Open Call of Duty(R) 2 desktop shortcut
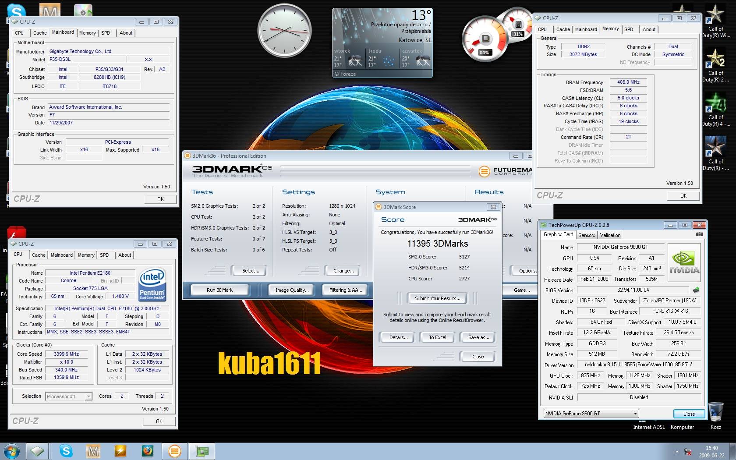736x460 pixels. 715,64
